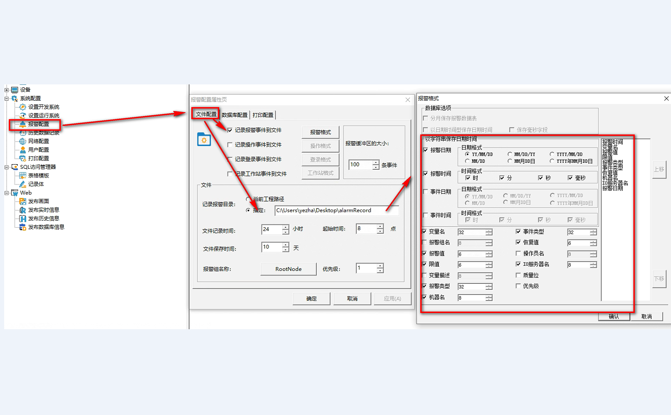Click the 打印配置 printer icon
The image size is (671, 415).
tap(23, 159)
